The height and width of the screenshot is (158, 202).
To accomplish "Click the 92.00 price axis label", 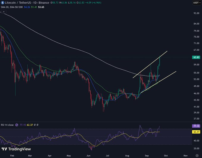I will coord(196,13).
